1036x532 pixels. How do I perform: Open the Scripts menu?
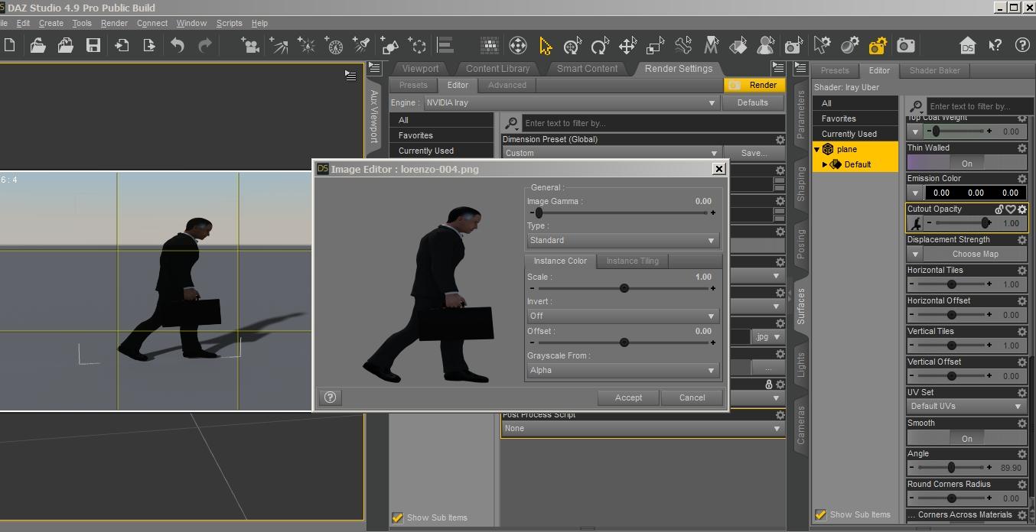(229, 23)
